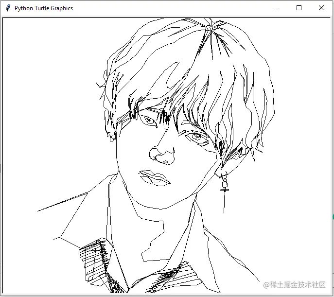Close the Python Turtle Graphics window
This screenshot has height=297, width=334.
click(x=321, y=8)
